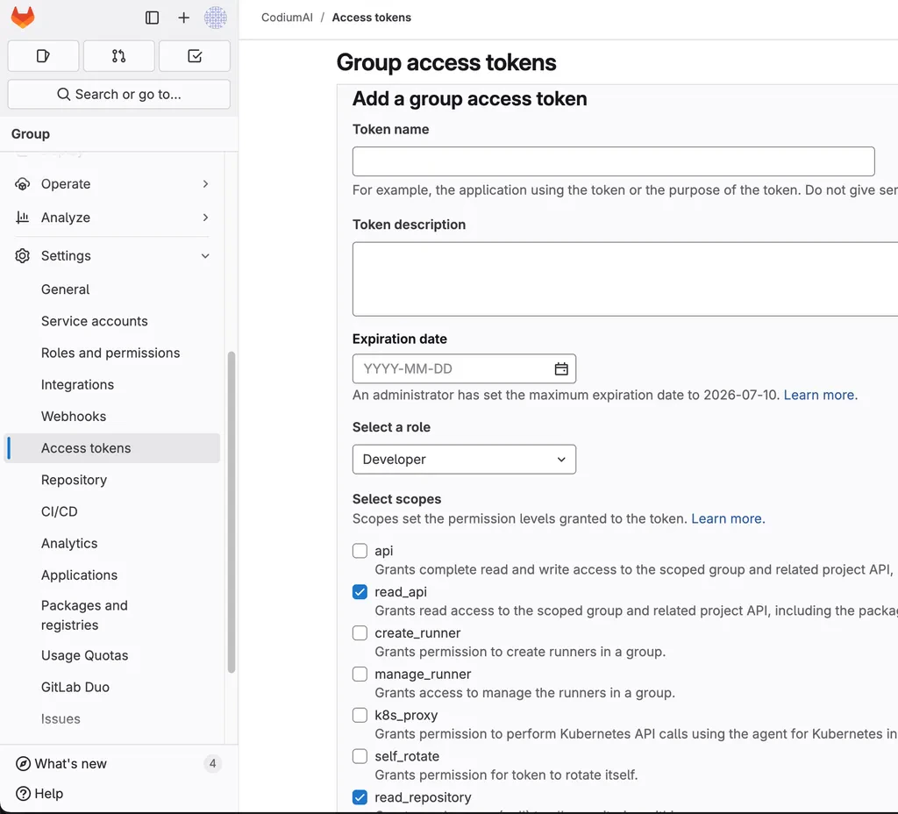Open the CI/CD settings page
The width and height of the screenshot is (898, 814).
pos(59,511)
